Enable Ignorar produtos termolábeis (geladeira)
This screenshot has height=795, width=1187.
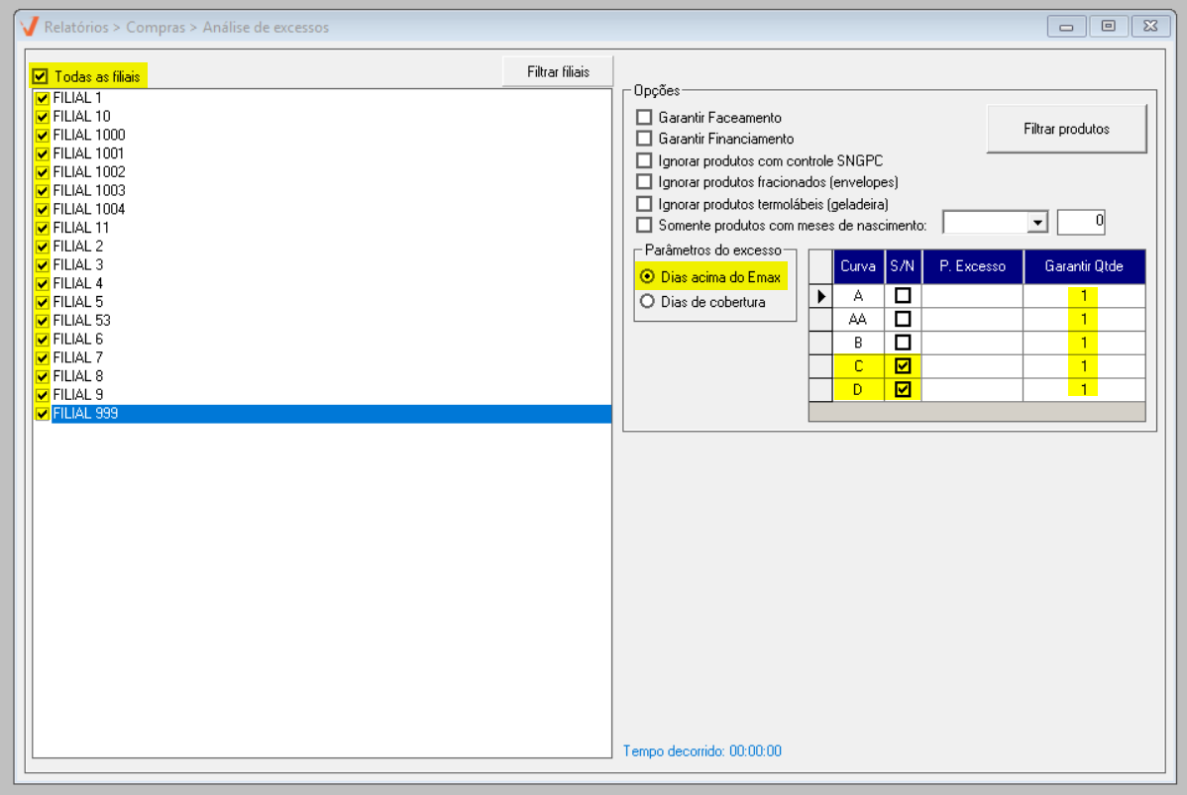[644, 204]
